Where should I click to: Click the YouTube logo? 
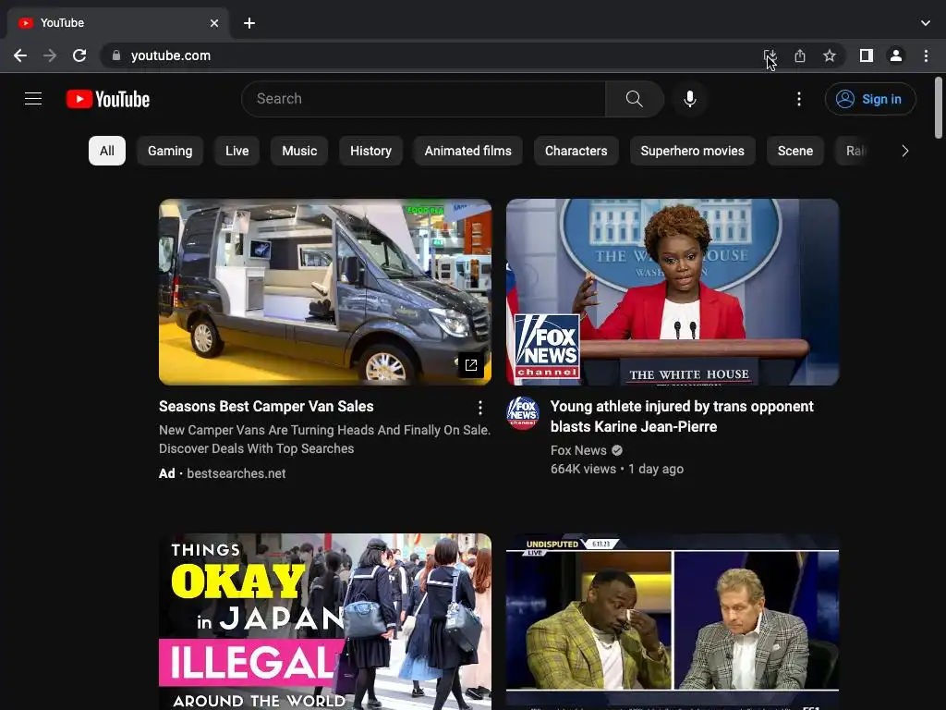click(108, 99)
